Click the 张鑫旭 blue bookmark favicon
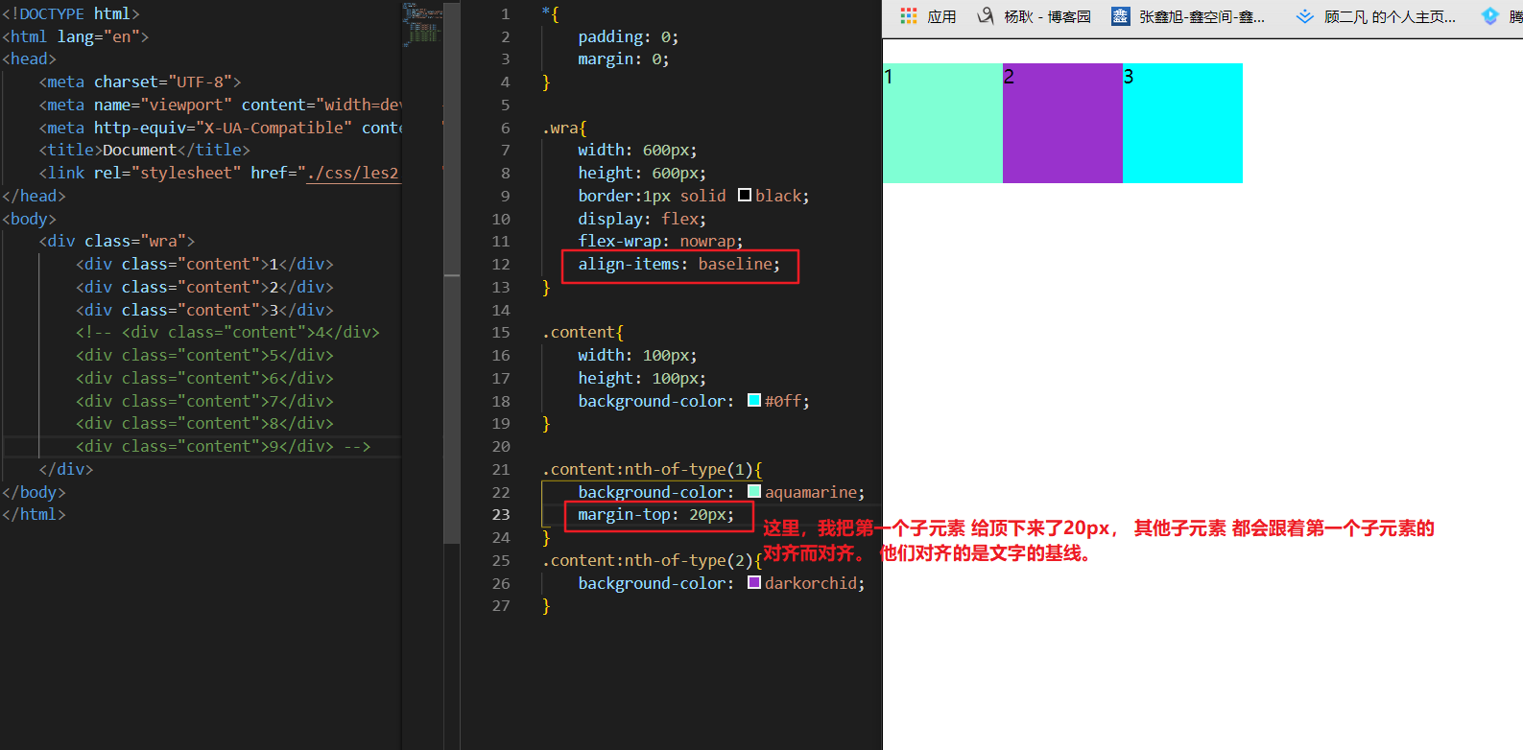Screen dimensions: 1523x750 [1120, 16]
